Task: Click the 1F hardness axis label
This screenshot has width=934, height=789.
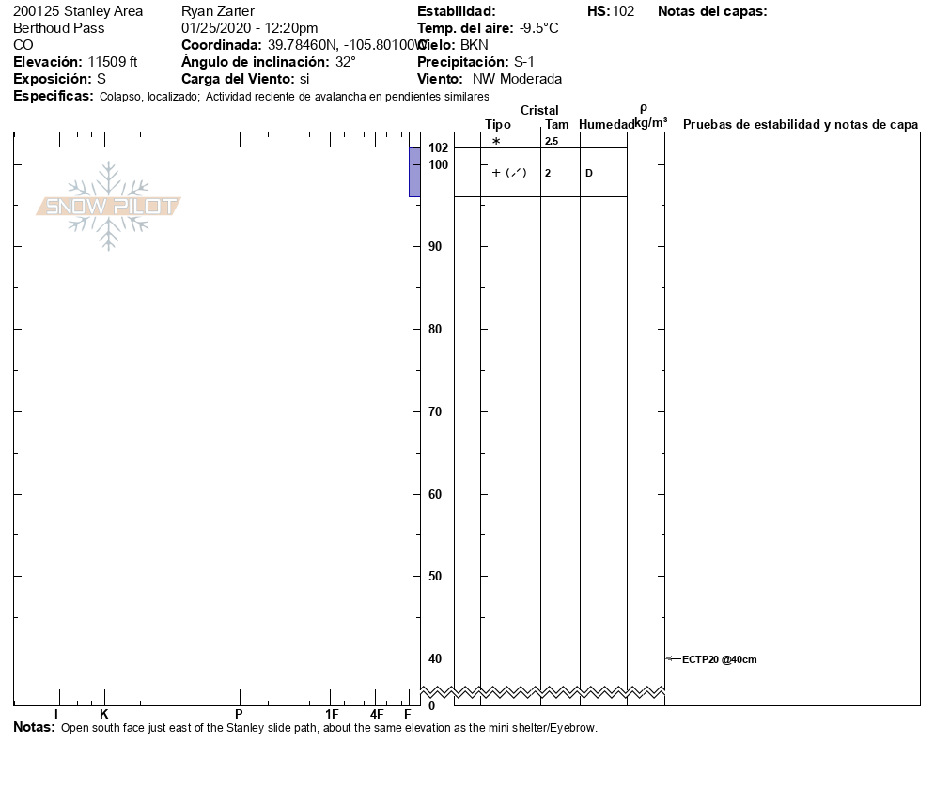Action: click(332, 714)
